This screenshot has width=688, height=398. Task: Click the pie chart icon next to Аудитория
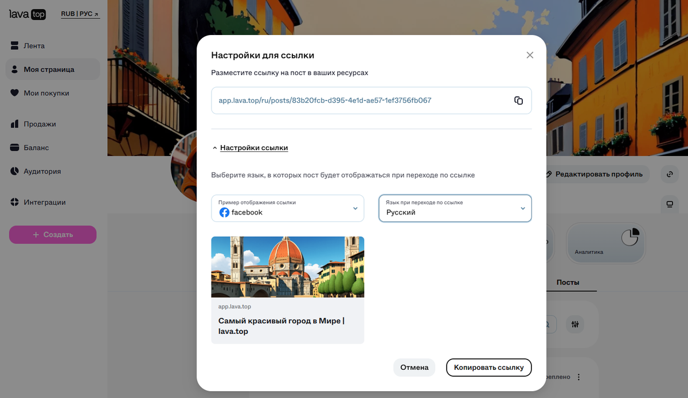click(14, 171)
